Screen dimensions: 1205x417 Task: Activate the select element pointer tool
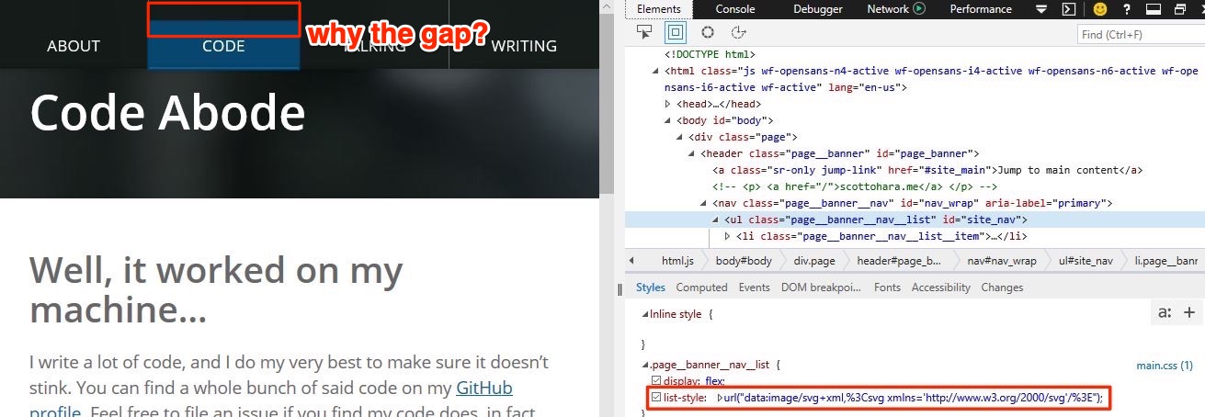tap(644, 32)
